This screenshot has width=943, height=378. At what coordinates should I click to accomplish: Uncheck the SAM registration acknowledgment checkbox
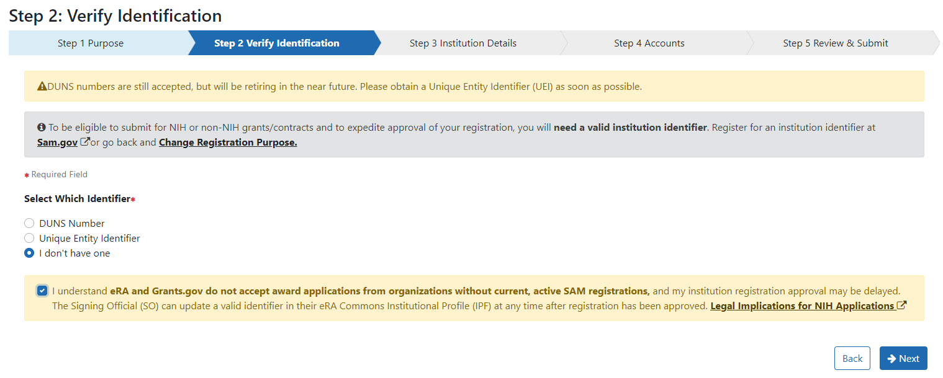[42, 291]
